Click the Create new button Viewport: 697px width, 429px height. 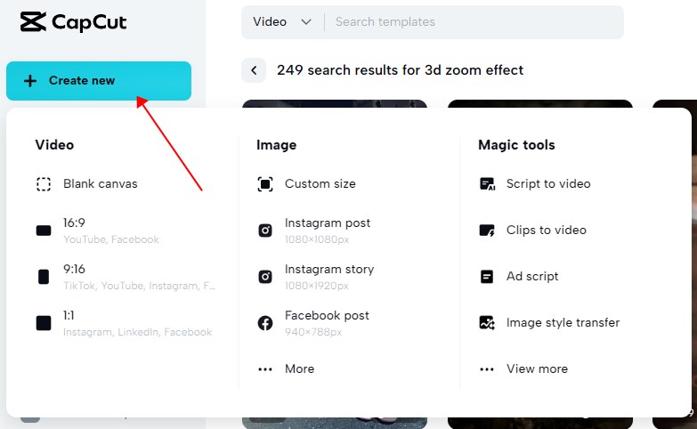click(99, 81)
